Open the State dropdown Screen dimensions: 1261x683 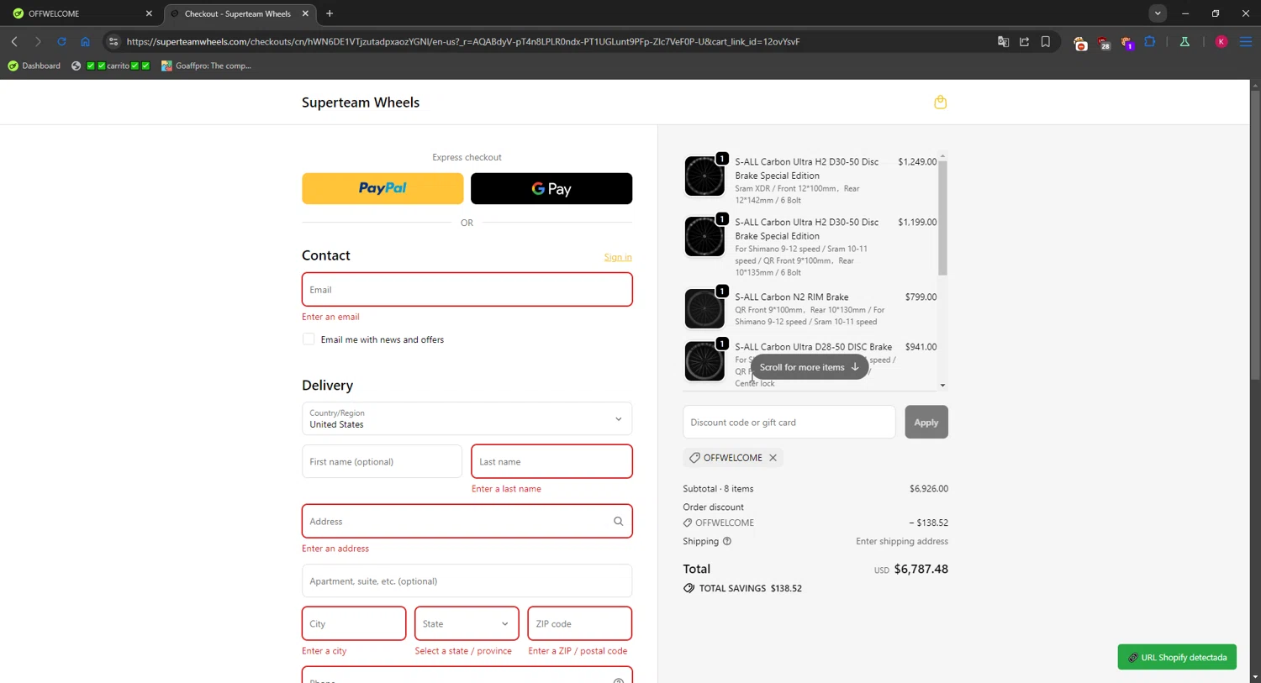point(467,623)
